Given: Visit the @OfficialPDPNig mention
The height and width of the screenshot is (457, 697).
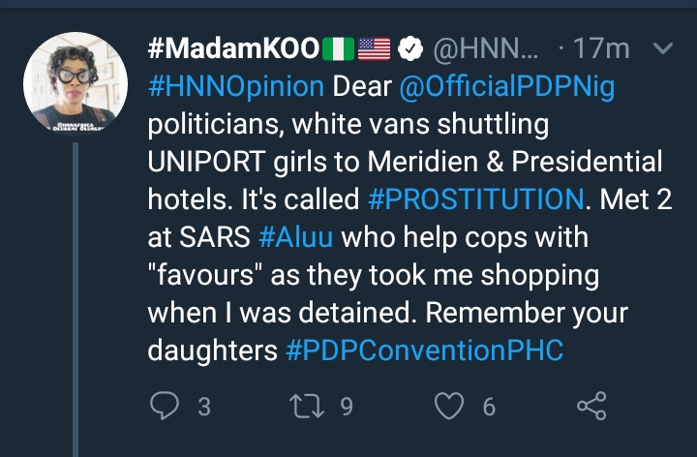Looking at the screenshot, I should [x=504, y=86].
